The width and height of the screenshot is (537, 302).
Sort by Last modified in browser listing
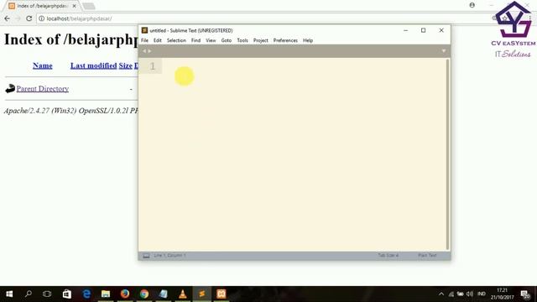tap(93, 65)
